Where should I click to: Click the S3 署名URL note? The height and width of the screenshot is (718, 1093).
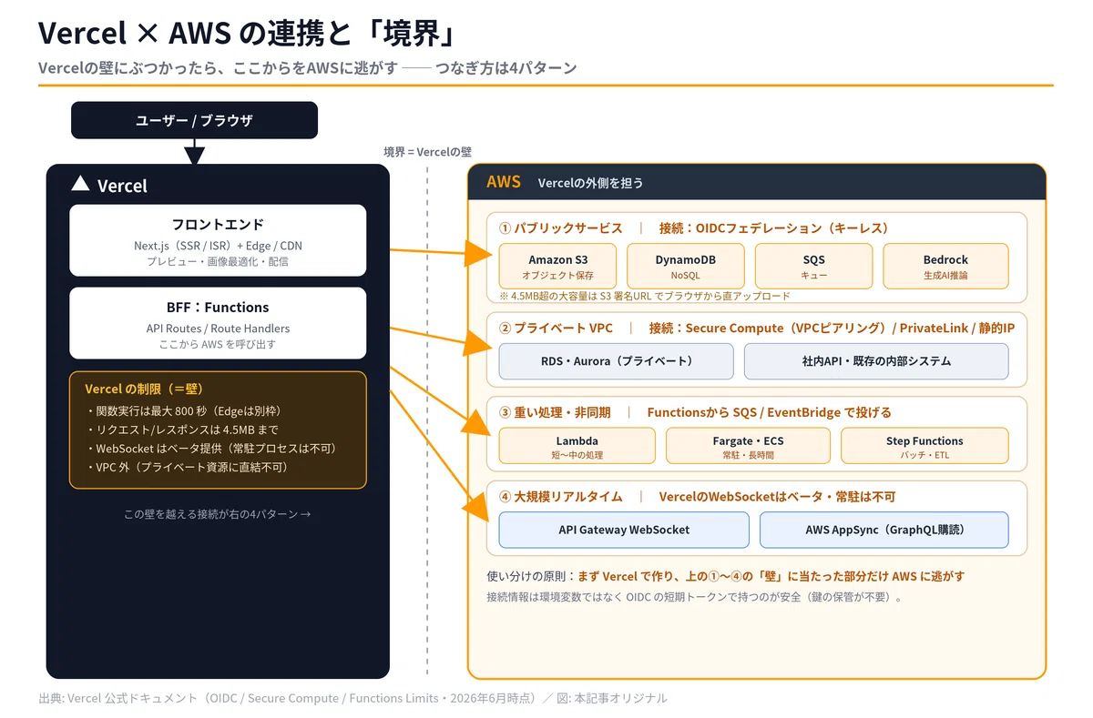(645, 296)
